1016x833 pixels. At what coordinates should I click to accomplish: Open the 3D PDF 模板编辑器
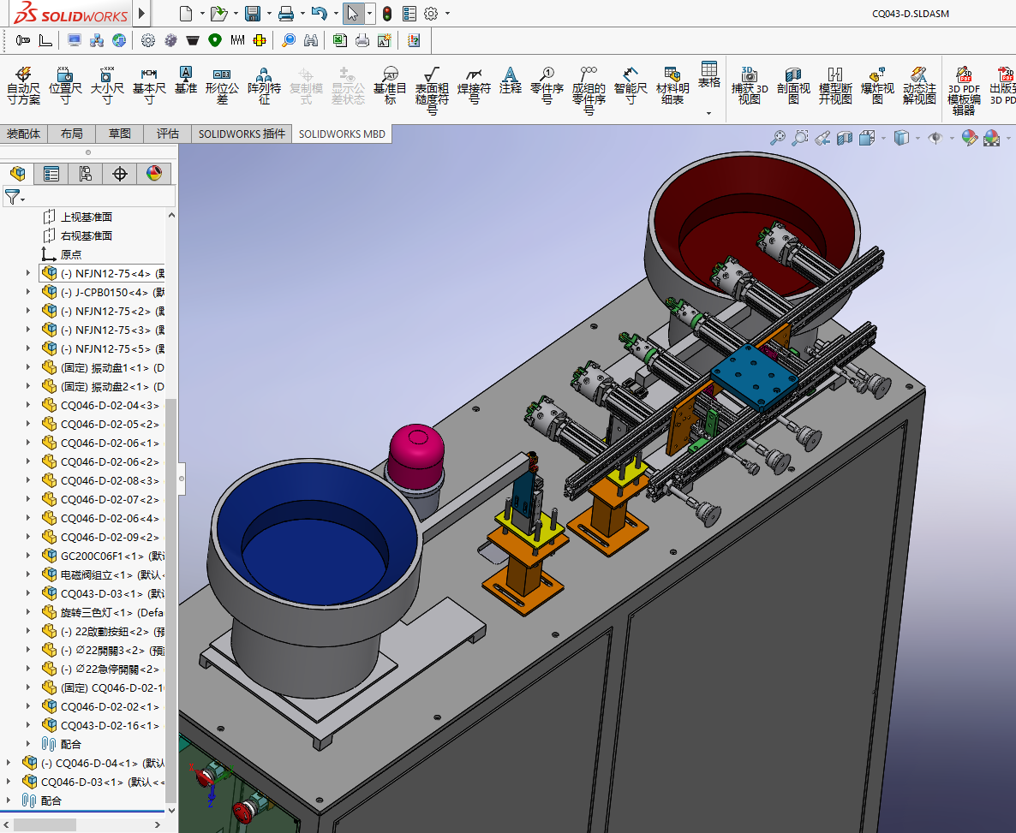pos(964,91)
